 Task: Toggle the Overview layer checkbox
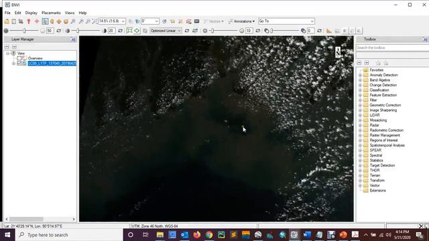tap(19, 58)
